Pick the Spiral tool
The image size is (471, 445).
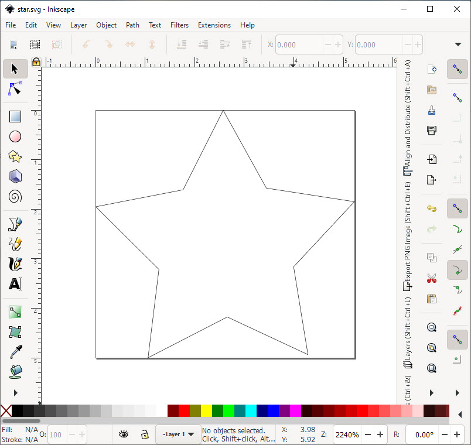click(15, 196)
